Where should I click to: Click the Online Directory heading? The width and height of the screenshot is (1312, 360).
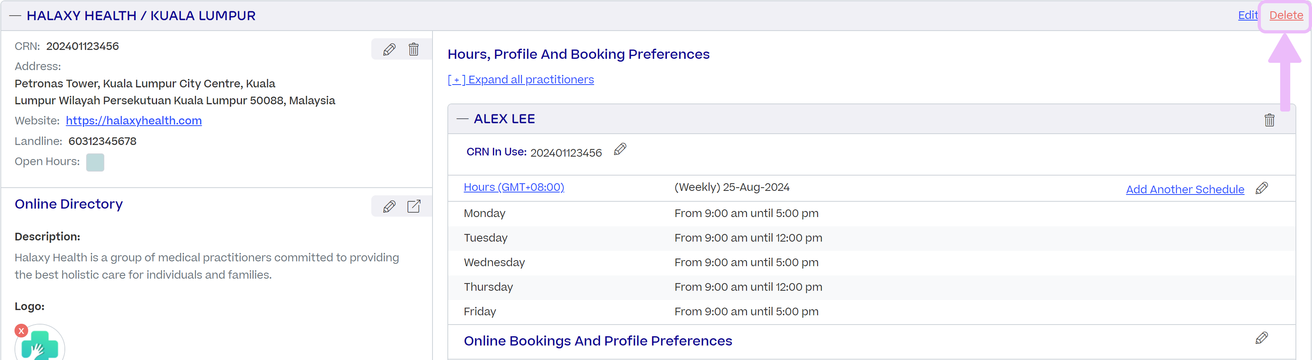69,204
